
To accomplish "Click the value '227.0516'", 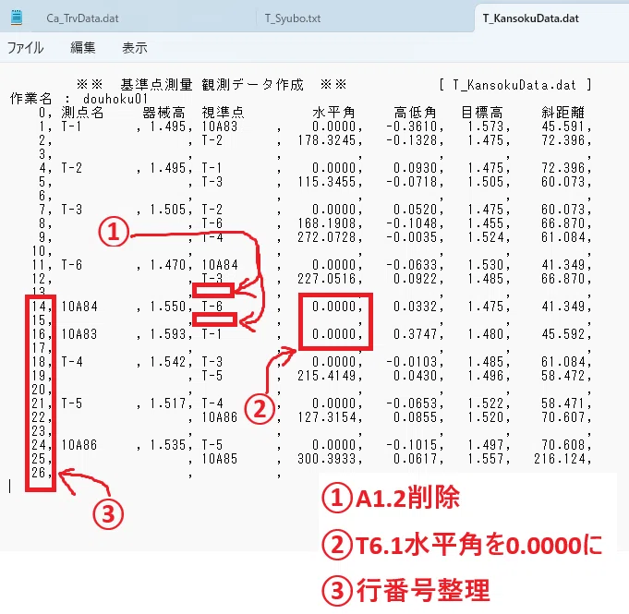I will click(x=327, y=279).
